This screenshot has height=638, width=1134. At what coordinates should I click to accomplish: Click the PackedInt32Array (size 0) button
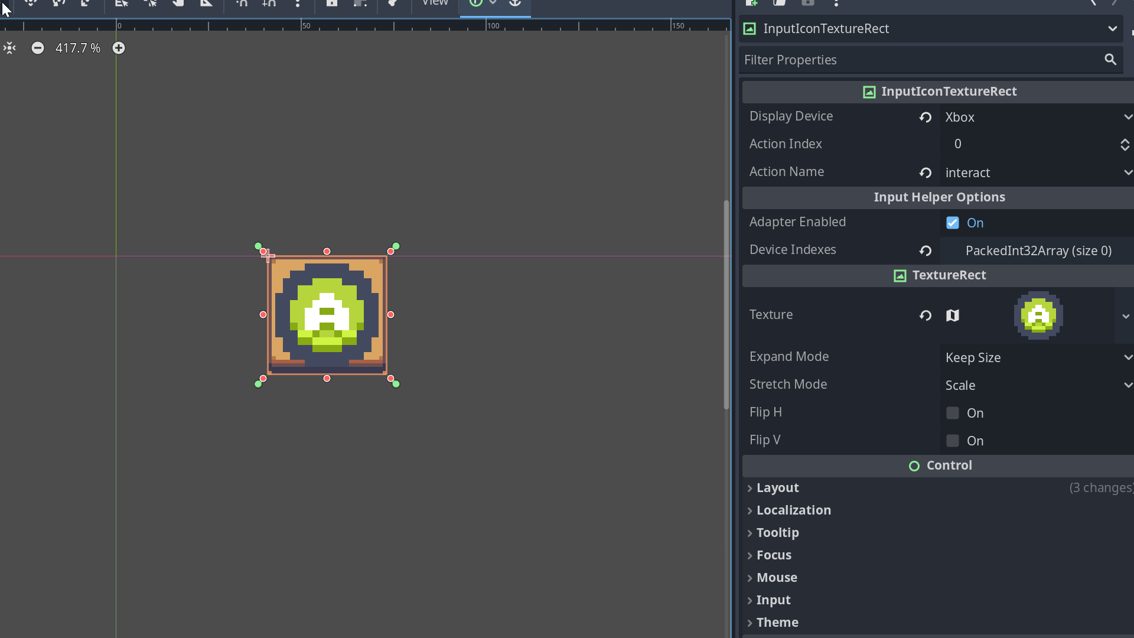(1038, 250)
